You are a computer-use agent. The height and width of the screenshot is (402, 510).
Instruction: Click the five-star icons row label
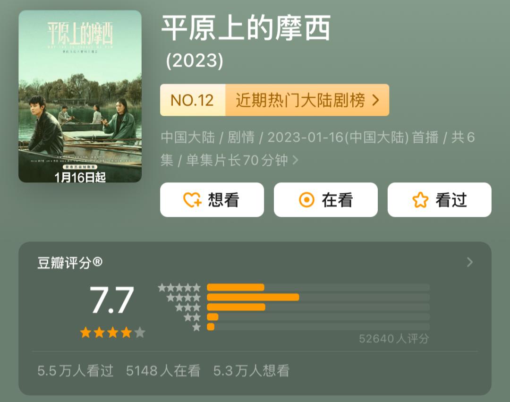pos(179,288)
